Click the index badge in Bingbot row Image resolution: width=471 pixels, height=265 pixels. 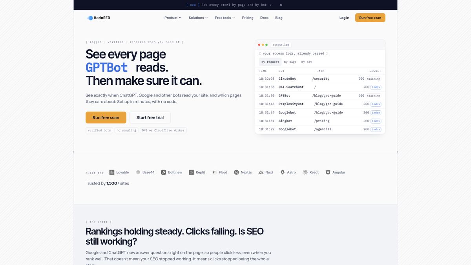(x=376, y=121)
